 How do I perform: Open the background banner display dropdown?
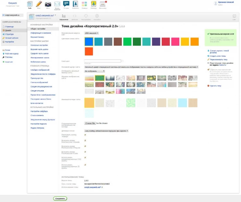[x=95, y=71]
